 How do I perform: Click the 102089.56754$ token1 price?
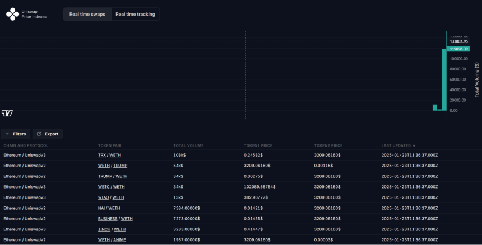coord(259,187)
